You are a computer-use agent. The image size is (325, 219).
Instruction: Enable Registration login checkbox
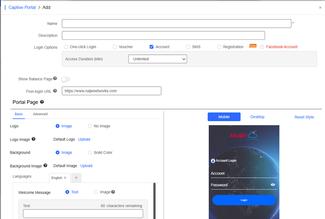(219, 47)
